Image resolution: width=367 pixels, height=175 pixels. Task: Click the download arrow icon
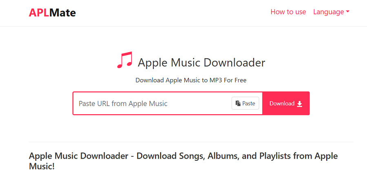point(300,104)
